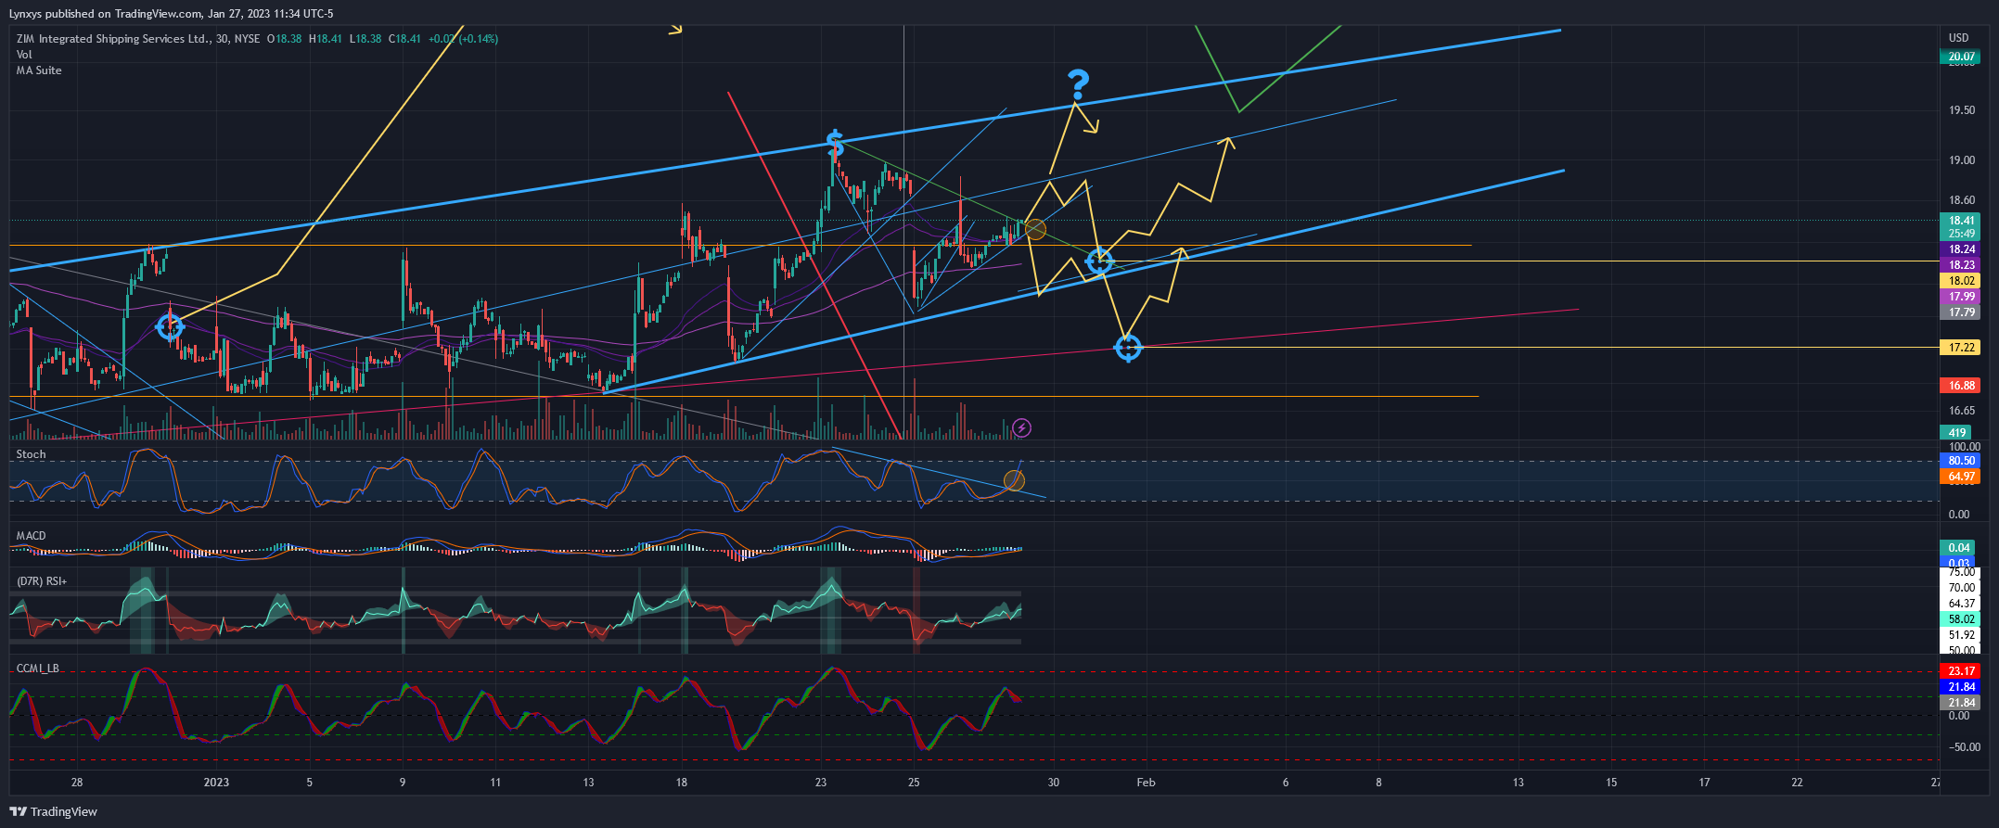Click the current price label 18.41
Image resolution: width=1999 pixels, height=828 pixels.
coord(1960,221)
